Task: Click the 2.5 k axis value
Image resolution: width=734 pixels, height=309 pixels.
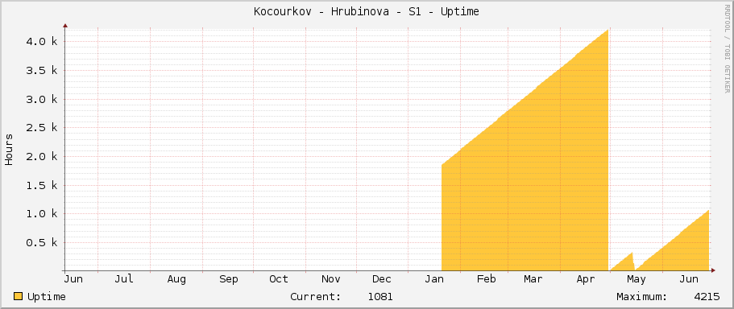Action: coord(42,128)
